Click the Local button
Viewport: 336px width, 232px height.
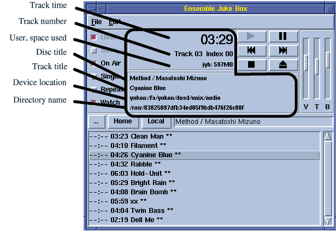pyautogui.click(x=156, y=121)
